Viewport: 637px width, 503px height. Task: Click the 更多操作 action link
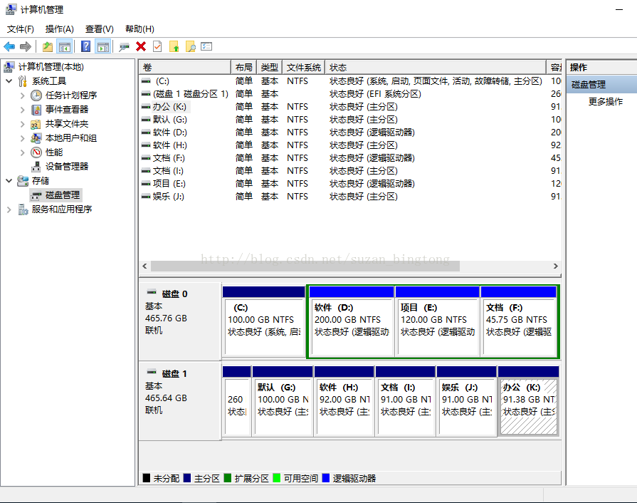click(605, 102)
